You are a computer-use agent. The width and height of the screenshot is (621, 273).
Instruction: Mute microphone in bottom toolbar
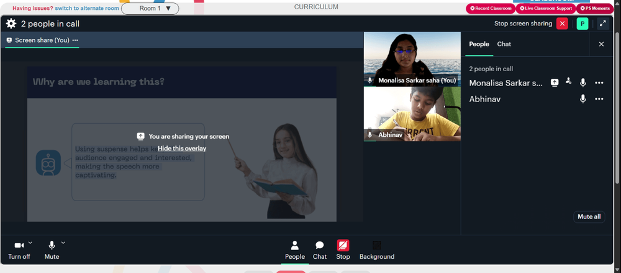click(52, 251)
